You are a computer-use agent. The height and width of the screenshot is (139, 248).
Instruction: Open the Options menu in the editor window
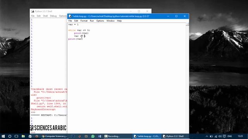click(100, 21)
